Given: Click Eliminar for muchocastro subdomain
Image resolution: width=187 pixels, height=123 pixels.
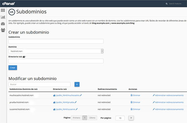Looking at the screenshot, I should (137, 95).
